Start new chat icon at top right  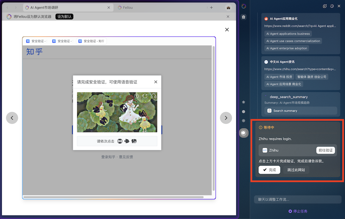pyautogui.click(x=325, y=6)
